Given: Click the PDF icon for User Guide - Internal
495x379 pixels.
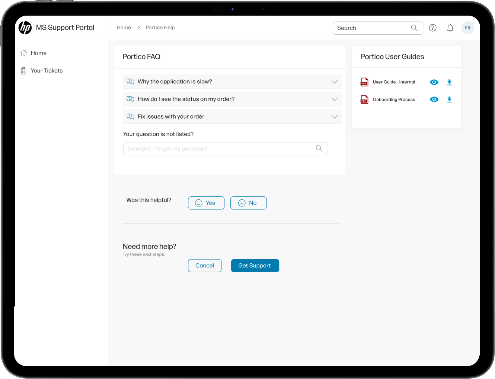Looking at the screenshot, I should 364,82.
